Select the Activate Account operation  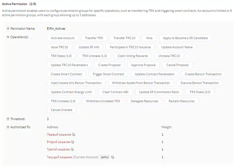click(x=63, y=38)
